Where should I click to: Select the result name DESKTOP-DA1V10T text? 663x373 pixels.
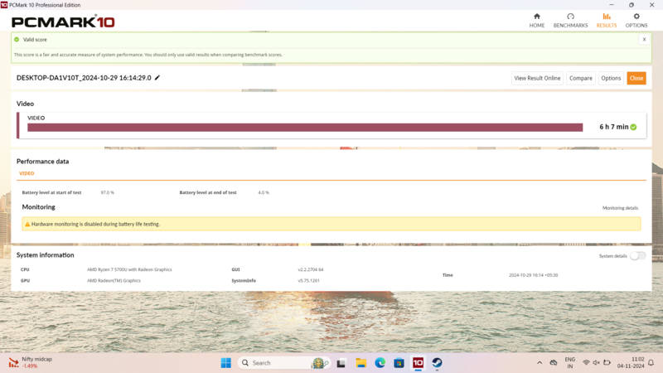click(x=84, y=78)
